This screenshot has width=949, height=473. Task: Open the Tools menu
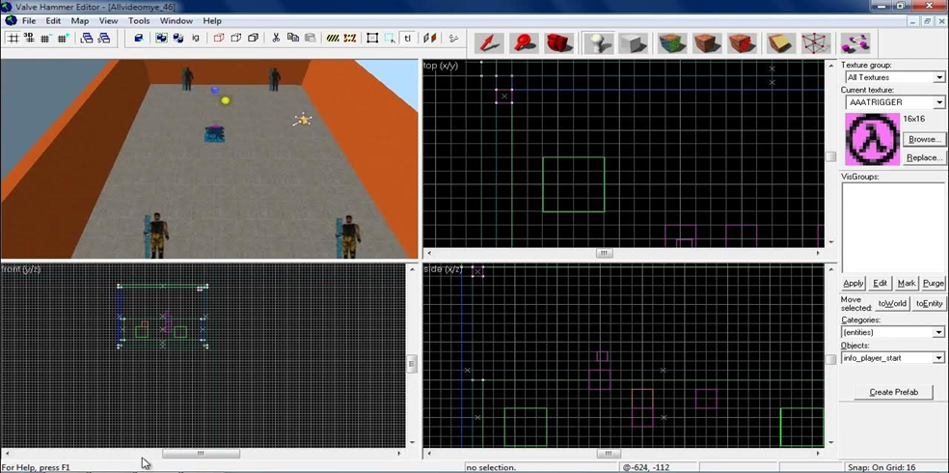(x=139, y=20)
